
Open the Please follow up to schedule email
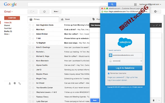click(x=77, y=38)
